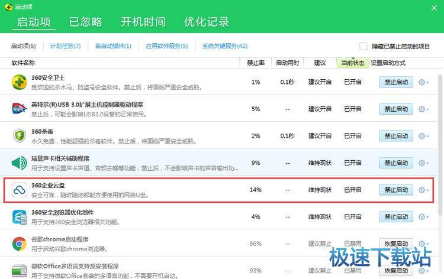Click the 瑞昱声卡 speaker icon
The image size is (444, 279).
(20, 163)
